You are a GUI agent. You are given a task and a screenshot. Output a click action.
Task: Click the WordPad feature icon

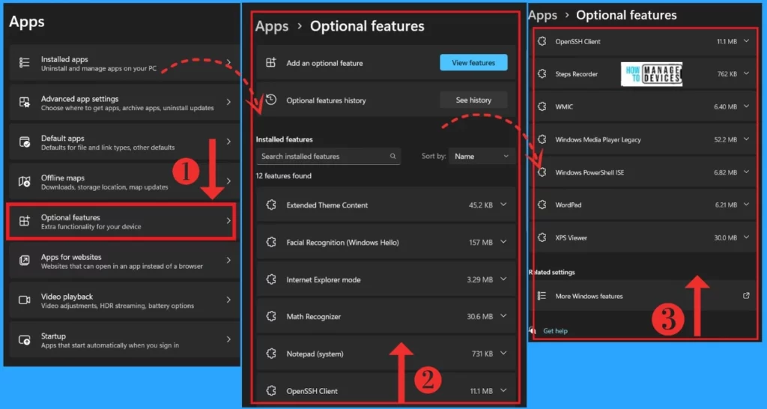542,205
